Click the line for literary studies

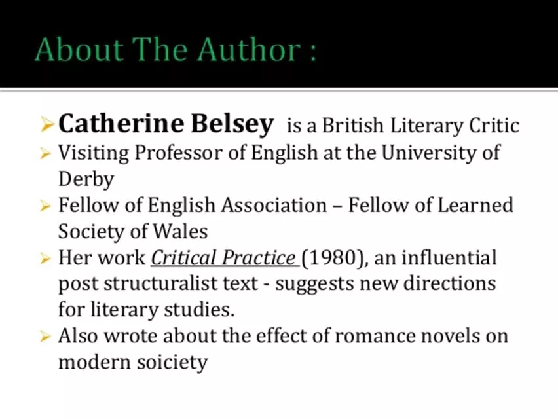(x=146, y=310)
